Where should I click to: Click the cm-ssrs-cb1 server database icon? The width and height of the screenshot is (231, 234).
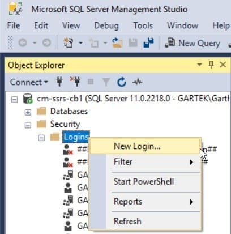pos(28,99)
